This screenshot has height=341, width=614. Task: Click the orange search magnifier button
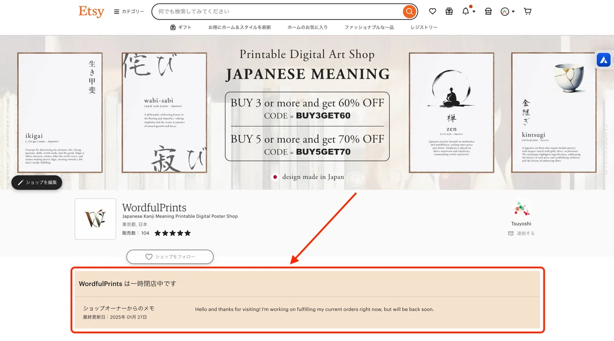click(409, 11)
